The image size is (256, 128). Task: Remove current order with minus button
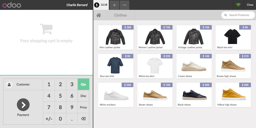coord(125,5)
